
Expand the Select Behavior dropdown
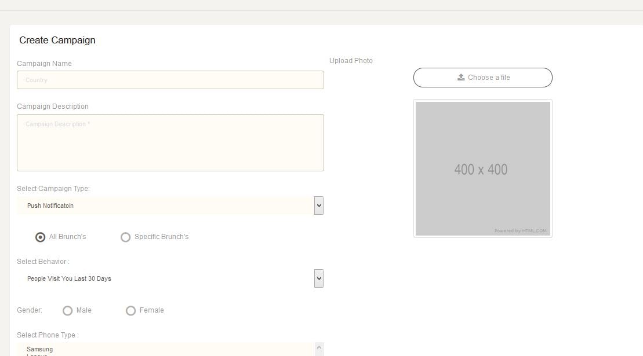[170, 278]
